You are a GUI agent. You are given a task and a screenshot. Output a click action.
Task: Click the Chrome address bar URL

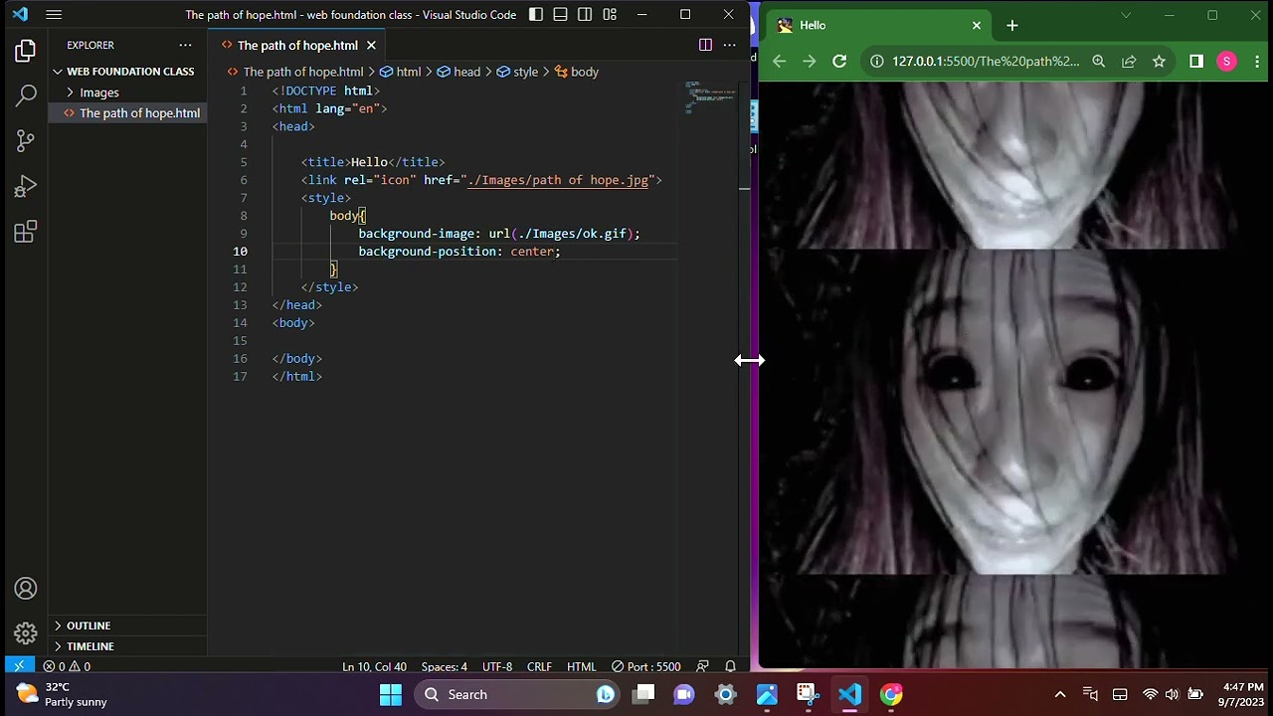click(x=985, y=62)
